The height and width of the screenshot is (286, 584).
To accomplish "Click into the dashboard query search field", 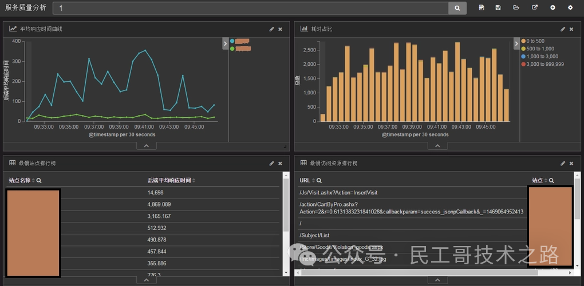I will [250, 8].
